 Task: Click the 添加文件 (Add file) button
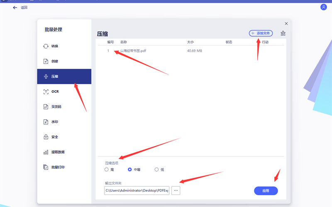(x=261, y=33)
